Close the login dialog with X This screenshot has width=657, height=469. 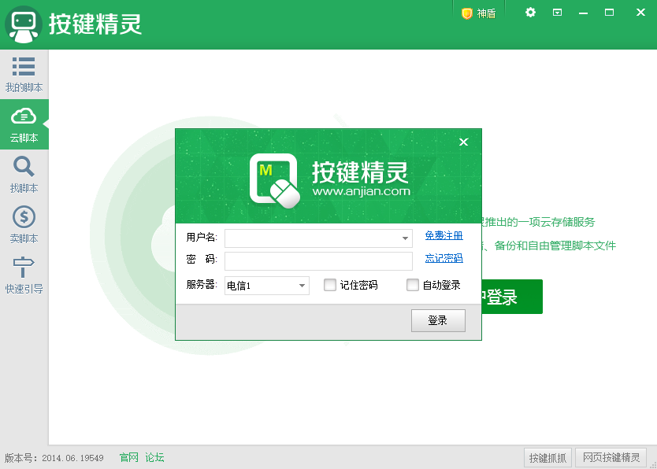tap(463, 142)
